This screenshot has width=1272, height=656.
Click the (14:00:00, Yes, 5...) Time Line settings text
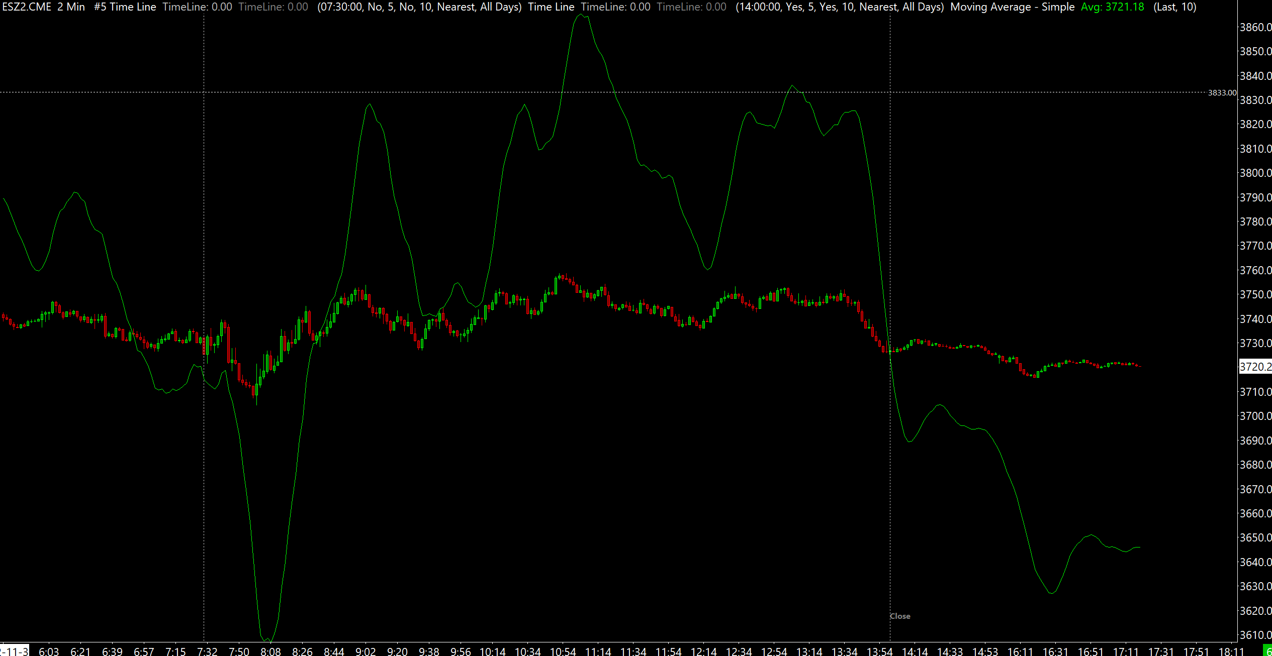tap(839, 7)
